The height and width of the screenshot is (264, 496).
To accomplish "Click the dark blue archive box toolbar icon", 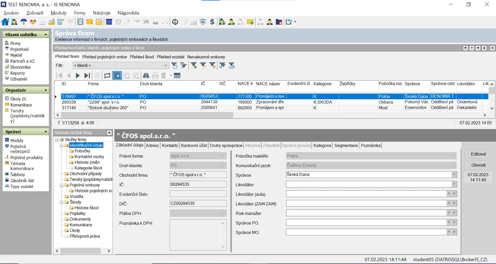I will click(x=109, y=22).
